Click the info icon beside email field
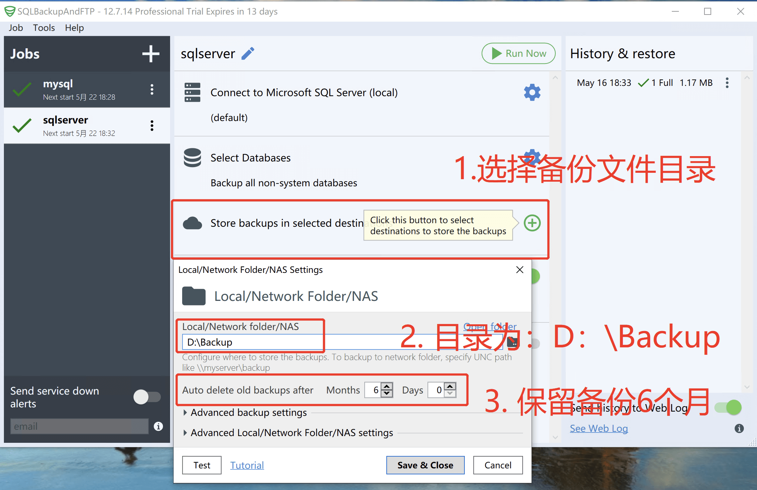 pyautogui.click(x=158, y=426)
